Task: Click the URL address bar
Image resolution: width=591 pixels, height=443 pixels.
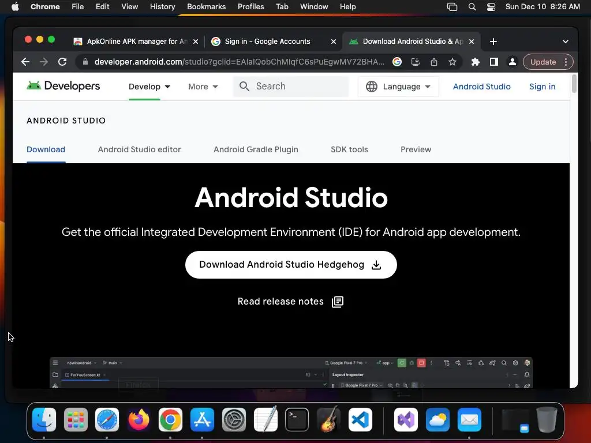Action: coord(240,62)
